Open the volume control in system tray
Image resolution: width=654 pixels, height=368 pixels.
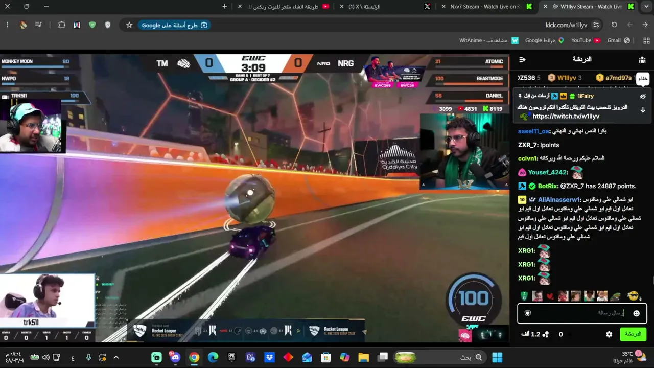(x=45, y=357)
